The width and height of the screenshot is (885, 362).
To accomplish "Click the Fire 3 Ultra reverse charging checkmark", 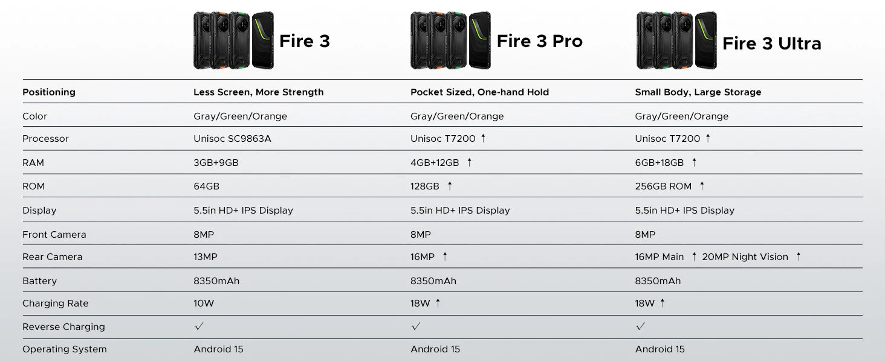I will [x=640, y=326].
